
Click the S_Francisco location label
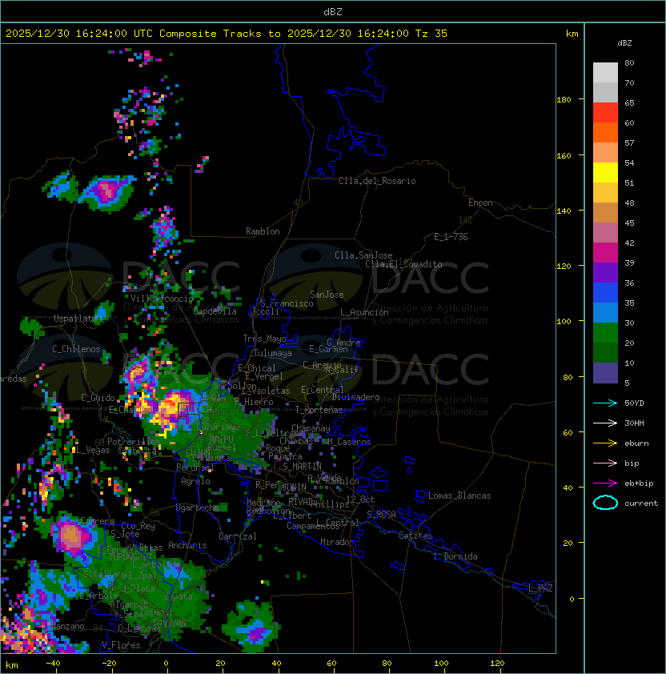pyautogui.click(x=287, y=303)
